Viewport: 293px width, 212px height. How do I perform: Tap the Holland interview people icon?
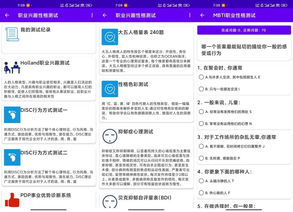pyautogui.click(x=12, y=67)
